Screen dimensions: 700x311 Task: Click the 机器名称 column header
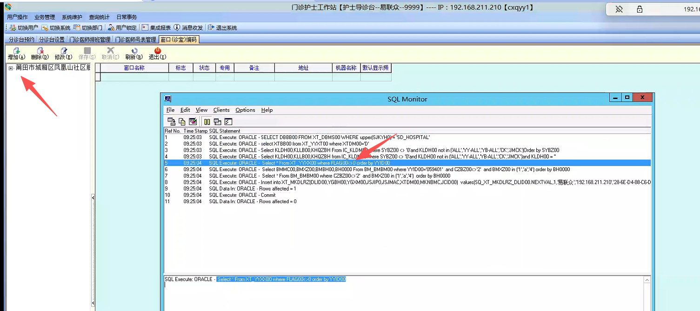pyautogui.click(x=346, y=68)
